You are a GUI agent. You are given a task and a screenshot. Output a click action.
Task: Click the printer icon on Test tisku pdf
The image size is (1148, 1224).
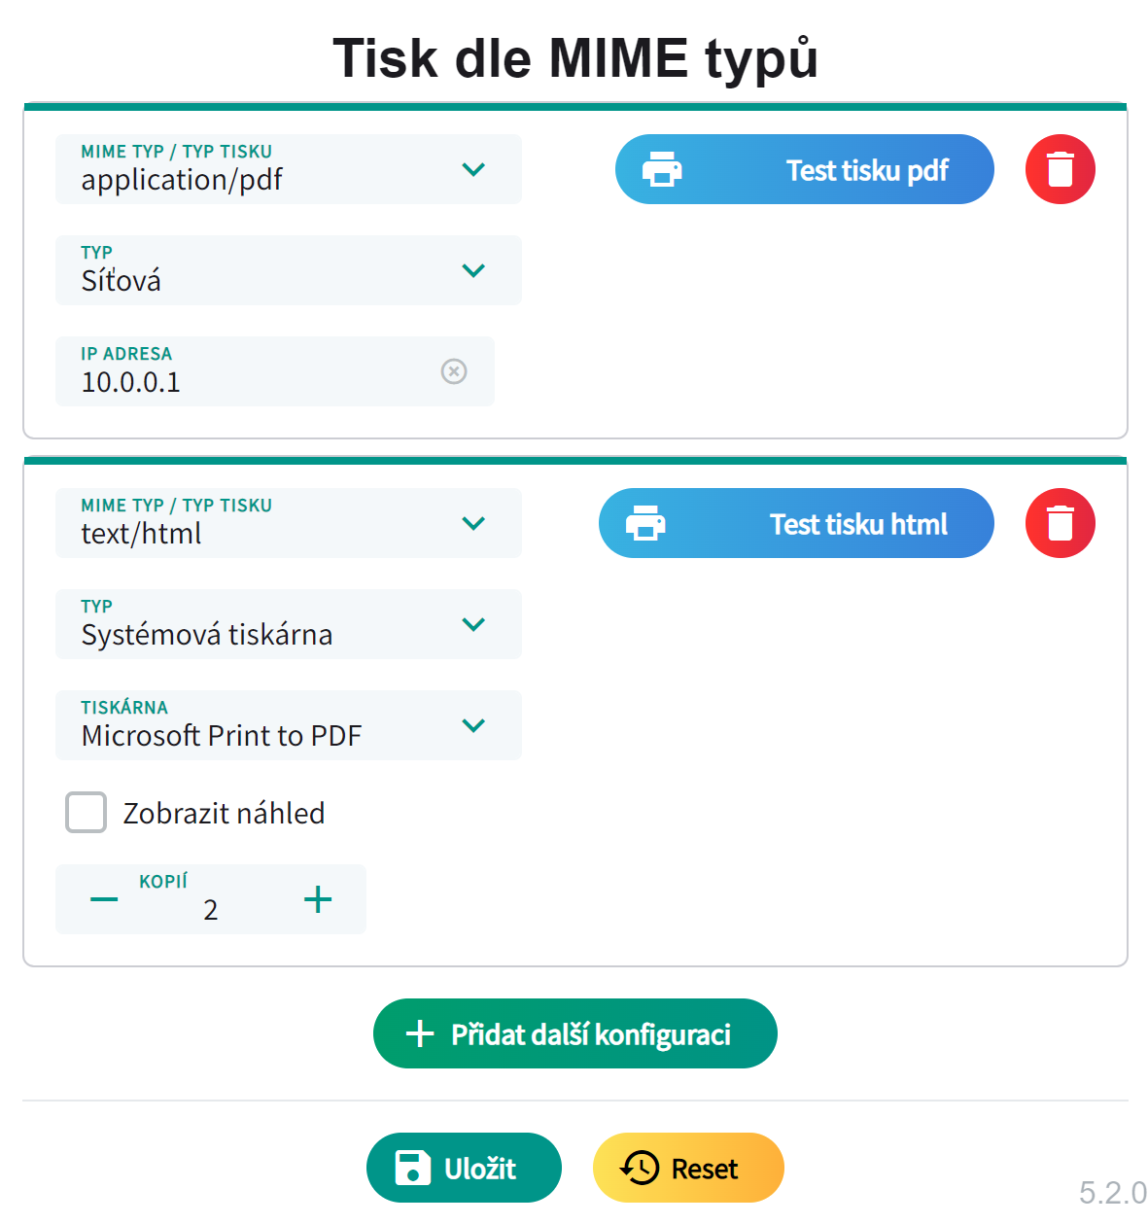[662, 170]
